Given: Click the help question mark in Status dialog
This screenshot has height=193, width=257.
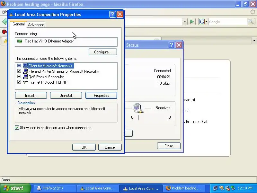Looking at the screenshot, I should 171,45.
